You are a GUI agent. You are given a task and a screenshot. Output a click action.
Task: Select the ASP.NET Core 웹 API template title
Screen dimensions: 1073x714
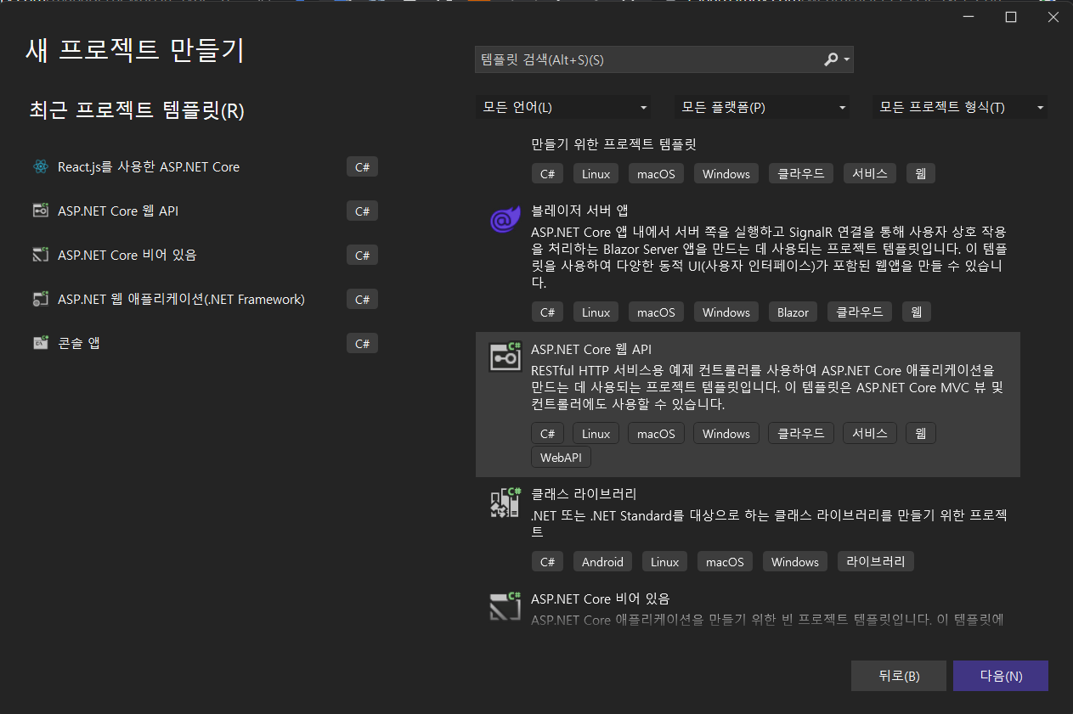click(x=591, y=349)
